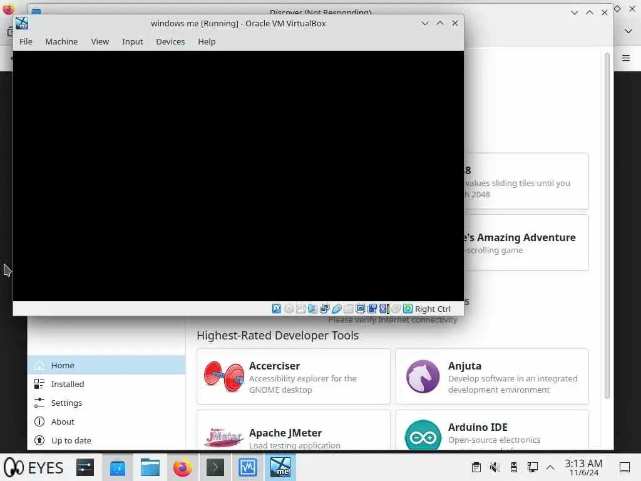The width and height of the screenshot is (641, 481).
Task: Open the Amazing Adventure game card in Discover
Action: (x=526, y=242)
